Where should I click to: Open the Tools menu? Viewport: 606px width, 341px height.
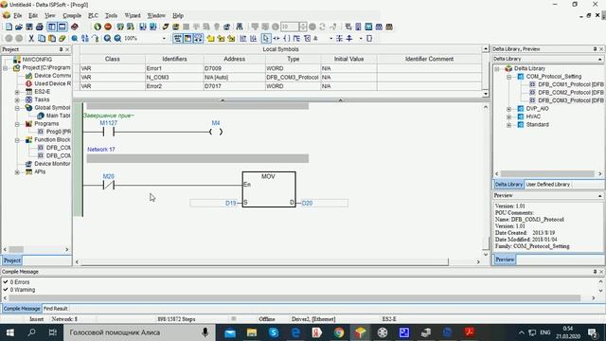[x=111, y=15]
